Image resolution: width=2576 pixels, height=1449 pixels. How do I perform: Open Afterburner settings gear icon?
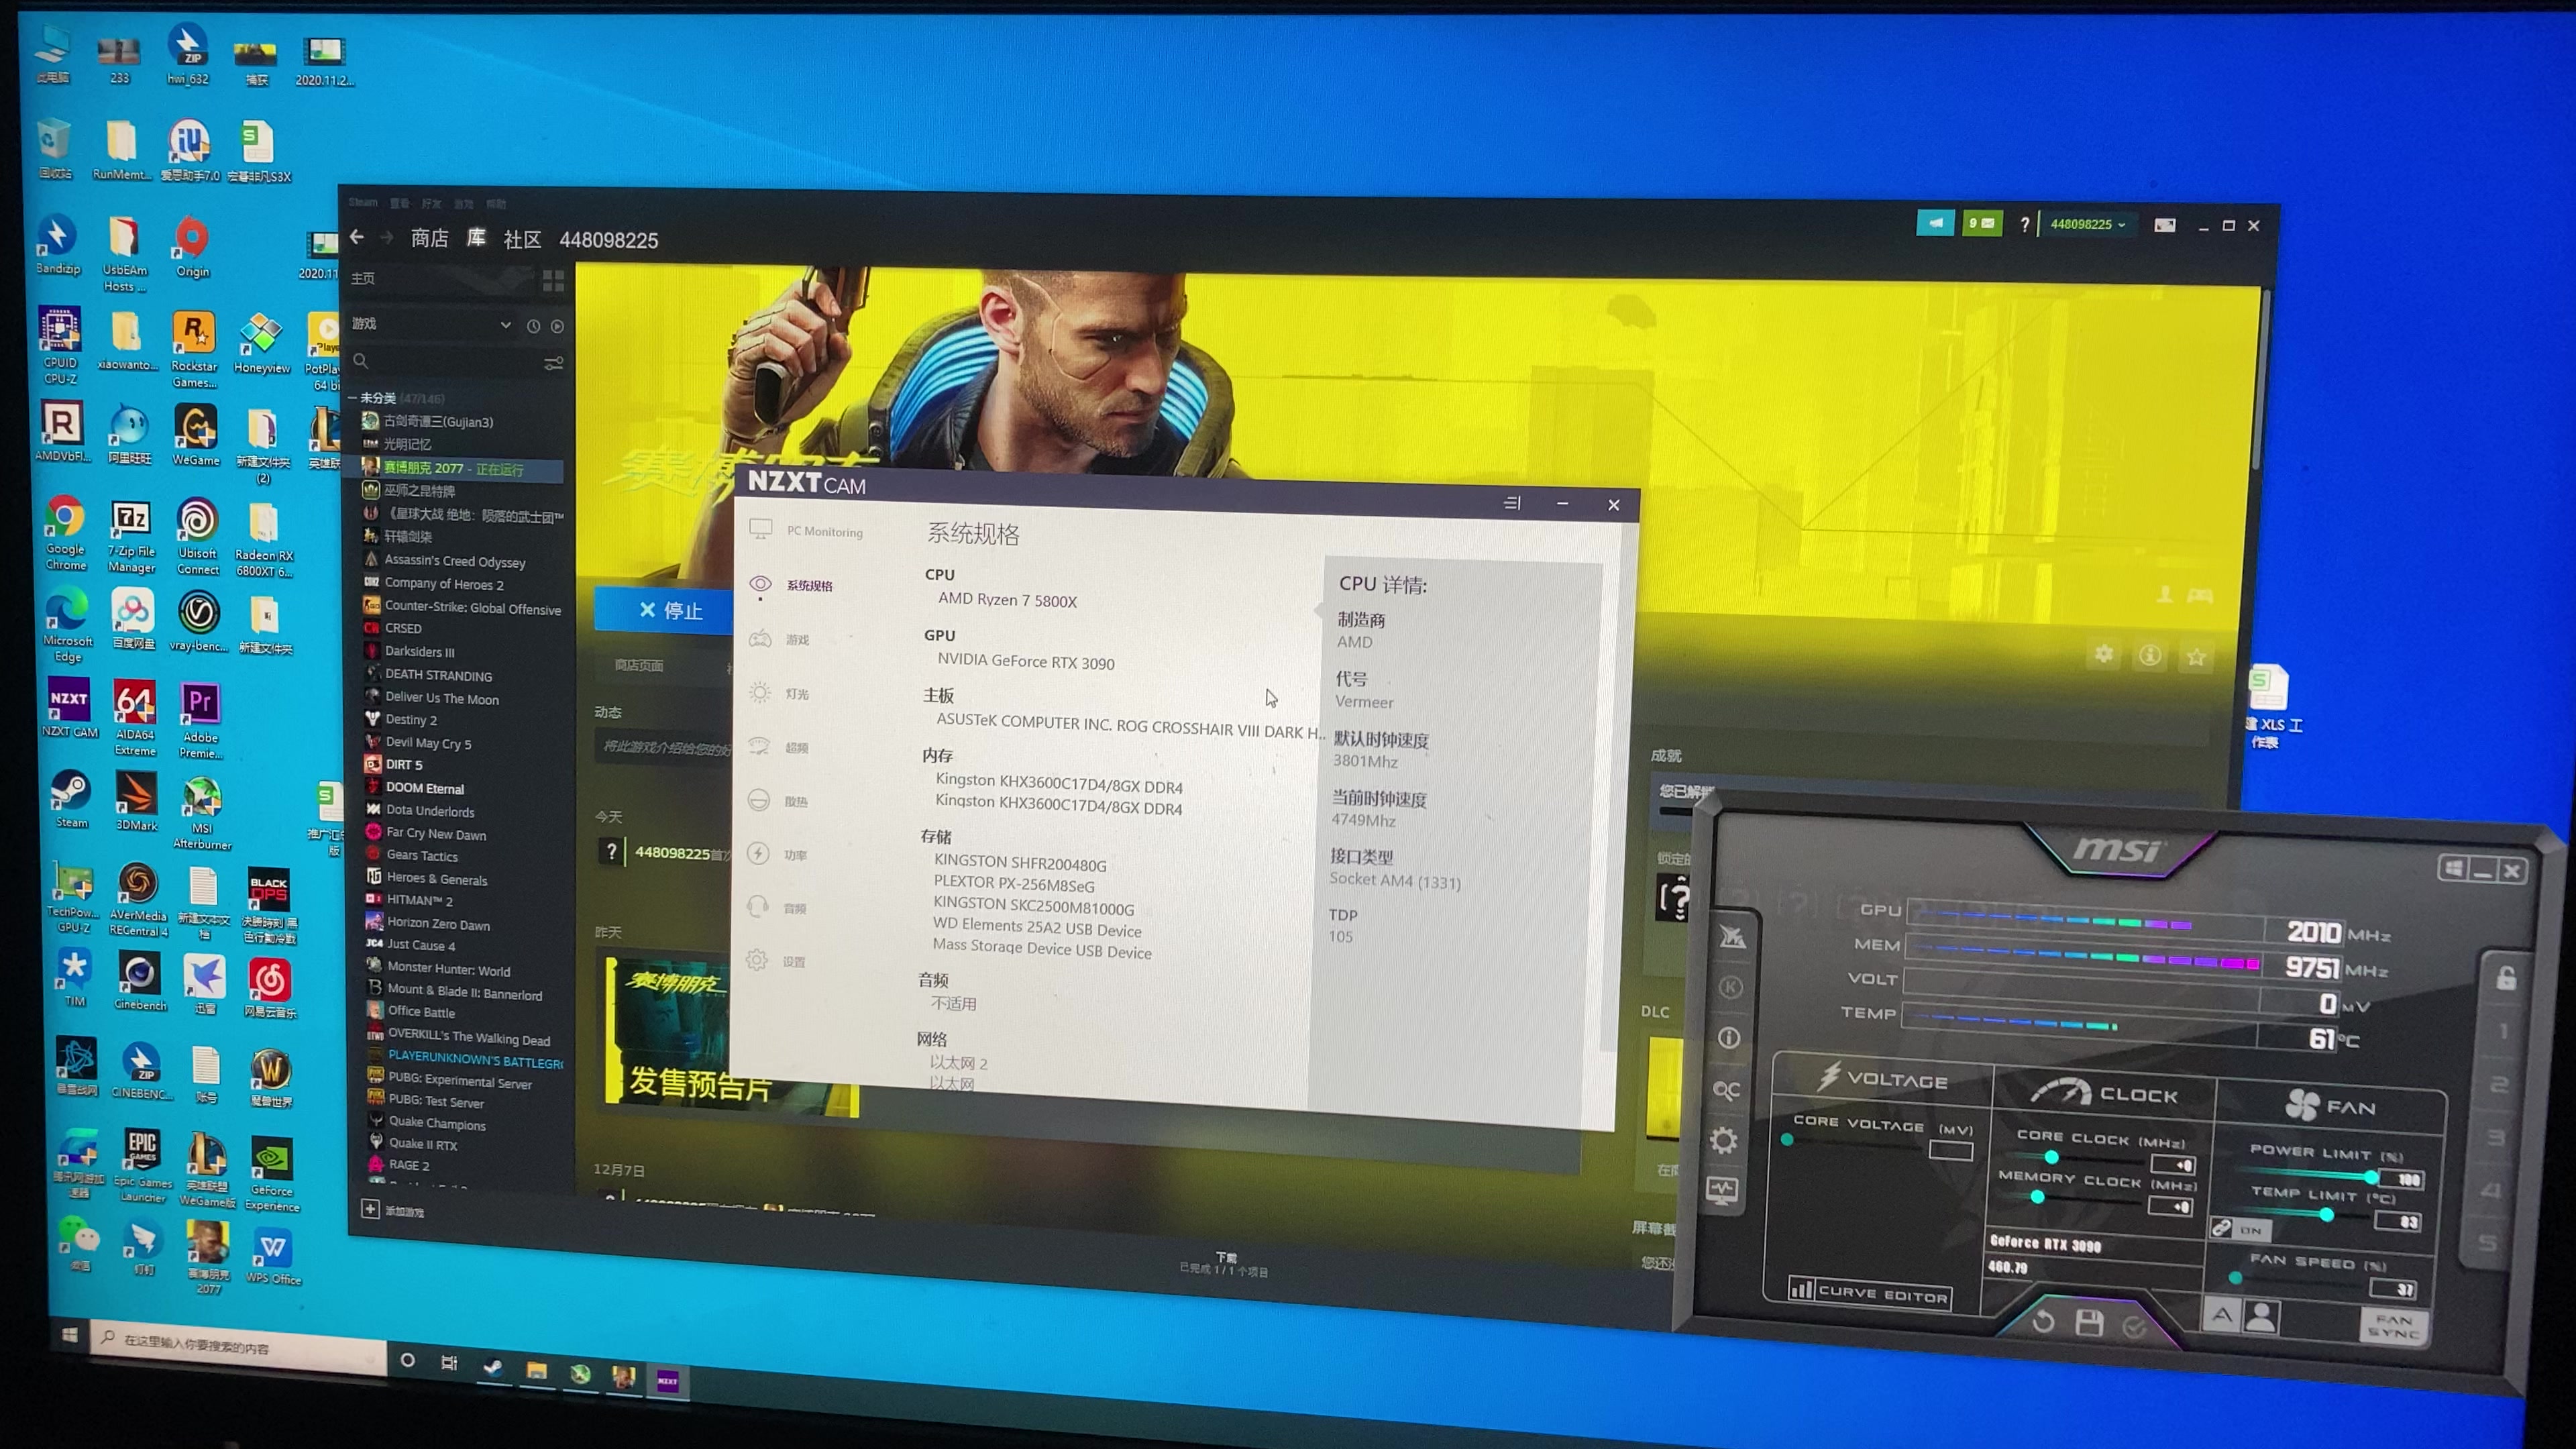pos(1724,1140)
